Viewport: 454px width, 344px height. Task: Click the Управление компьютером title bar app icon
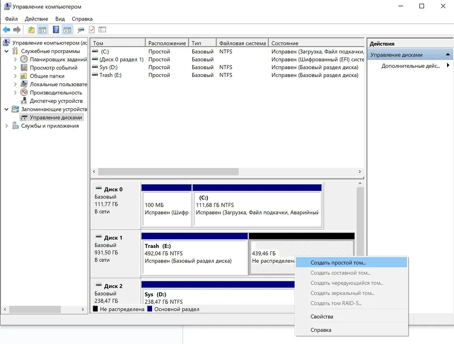coord(7,6)
